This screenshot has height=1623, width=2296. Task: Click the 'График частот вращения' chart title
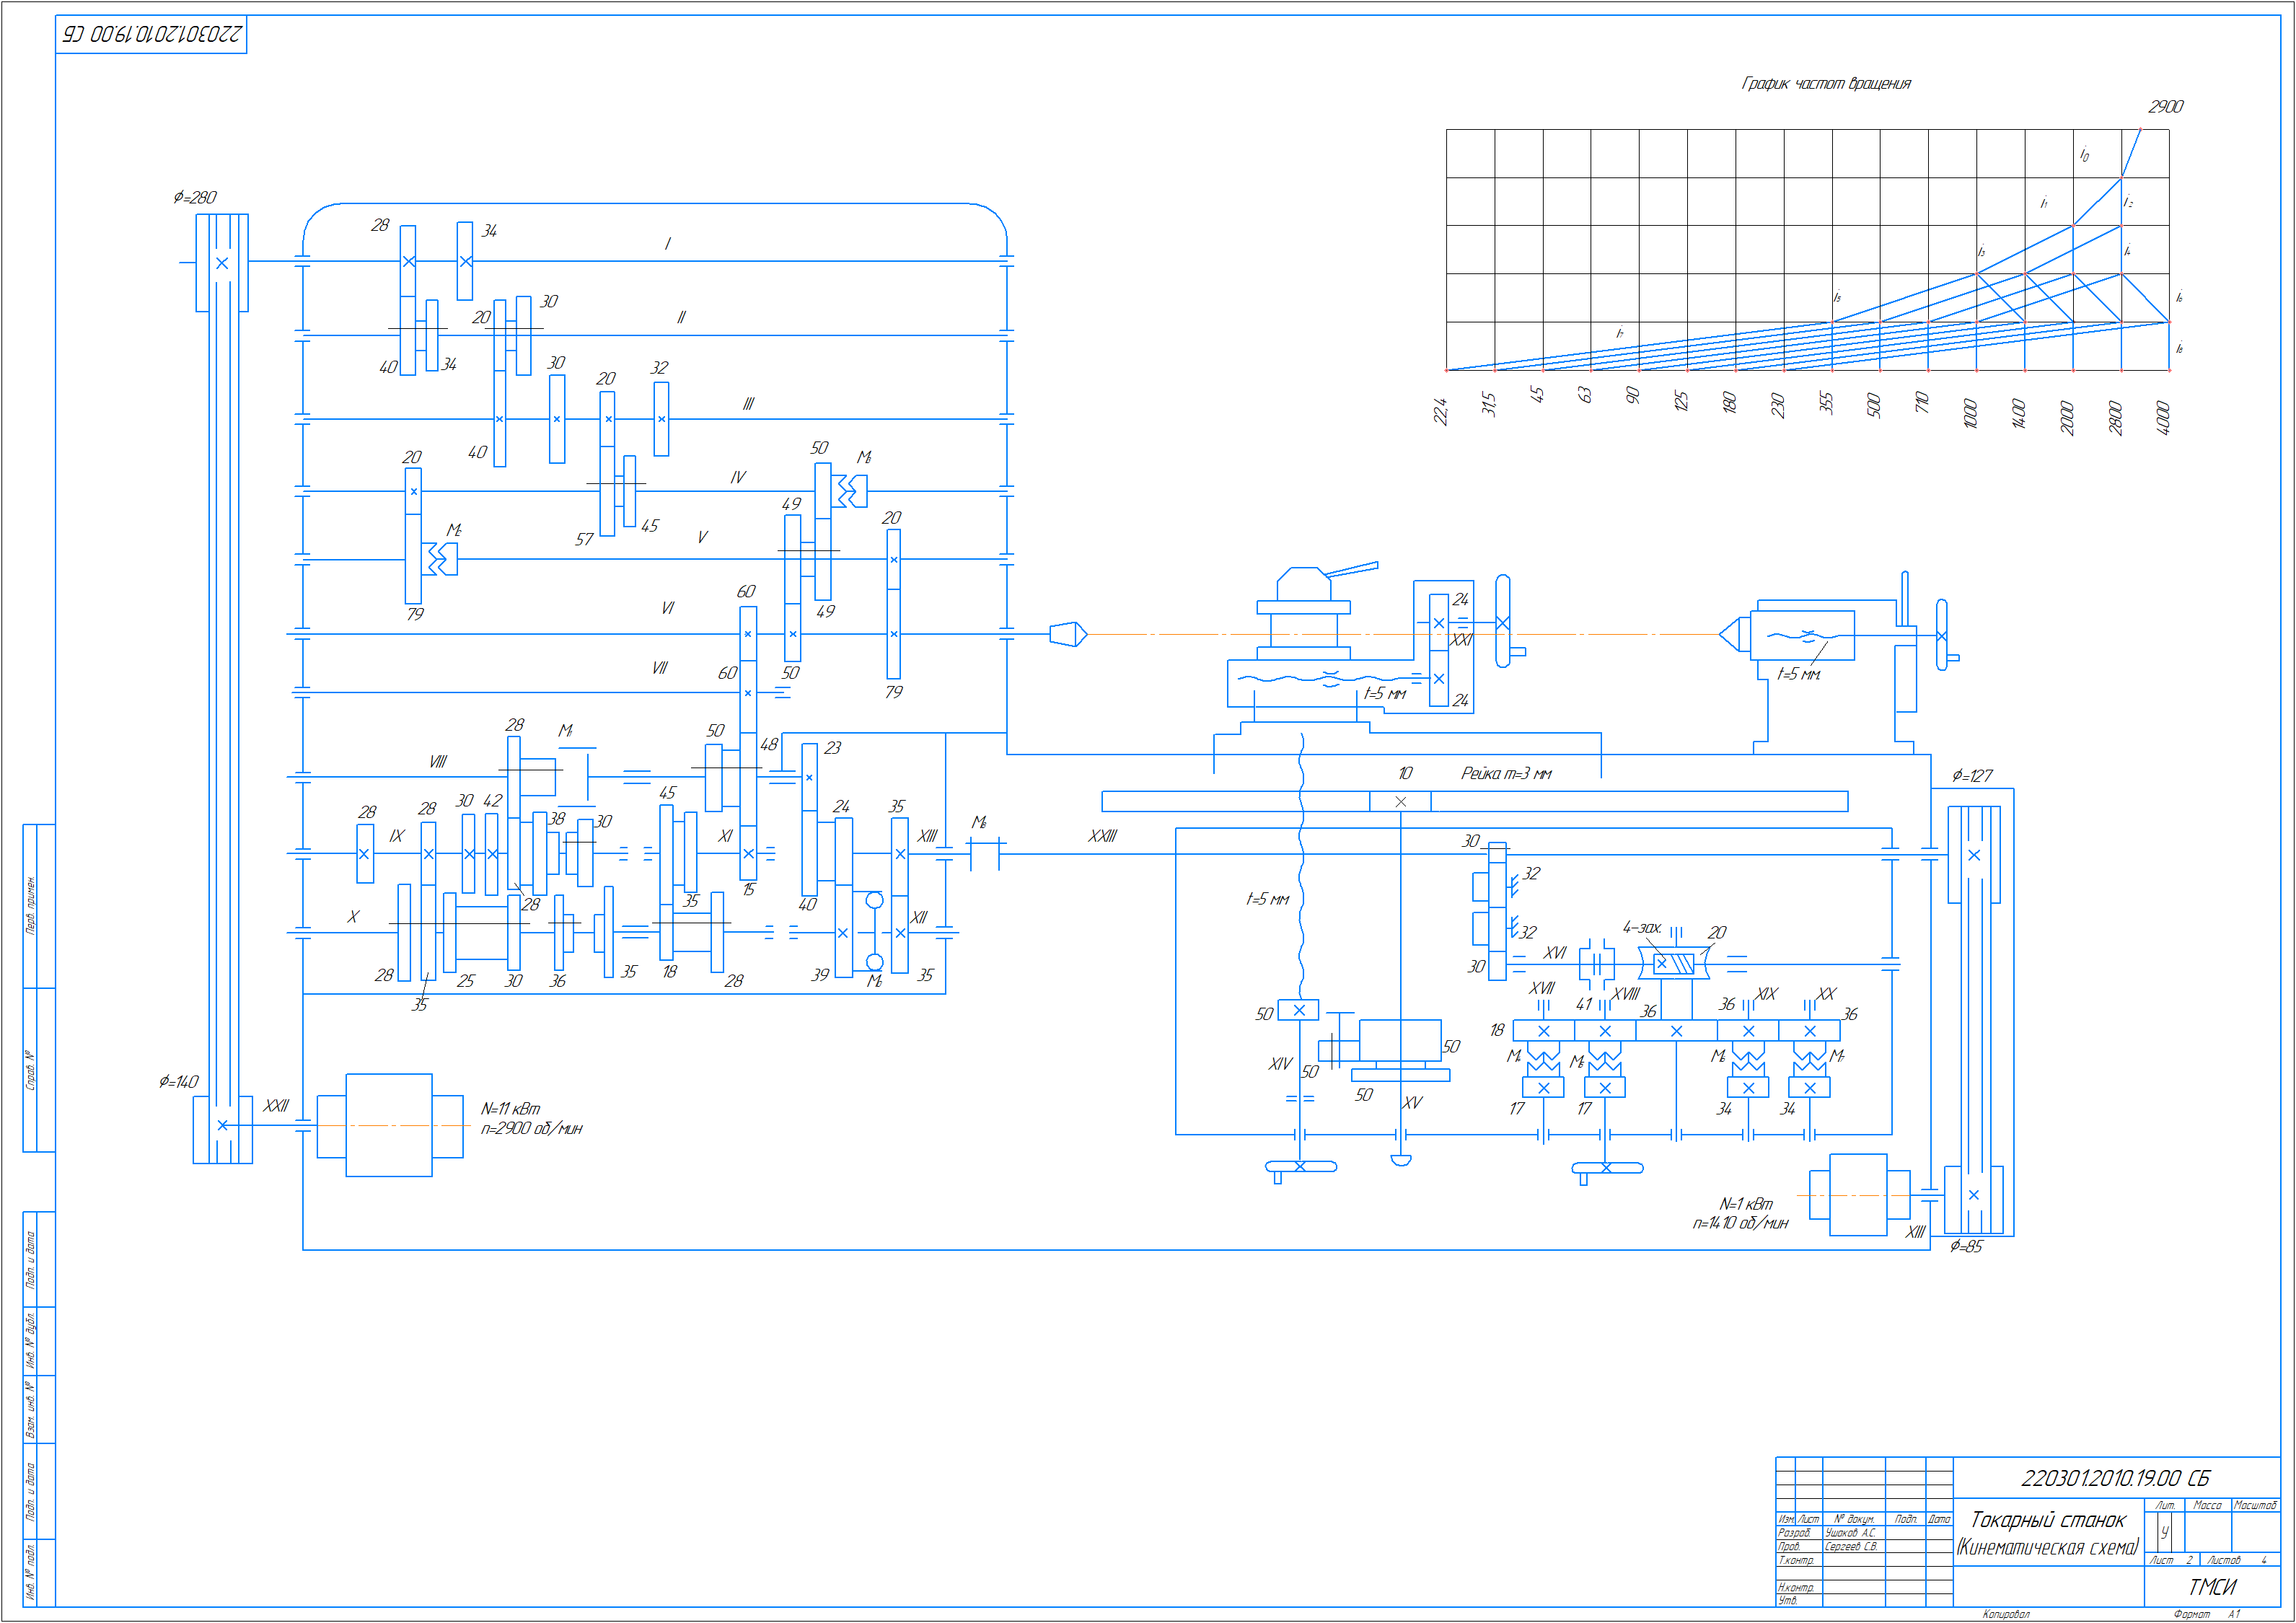(x=1826, y=83)
